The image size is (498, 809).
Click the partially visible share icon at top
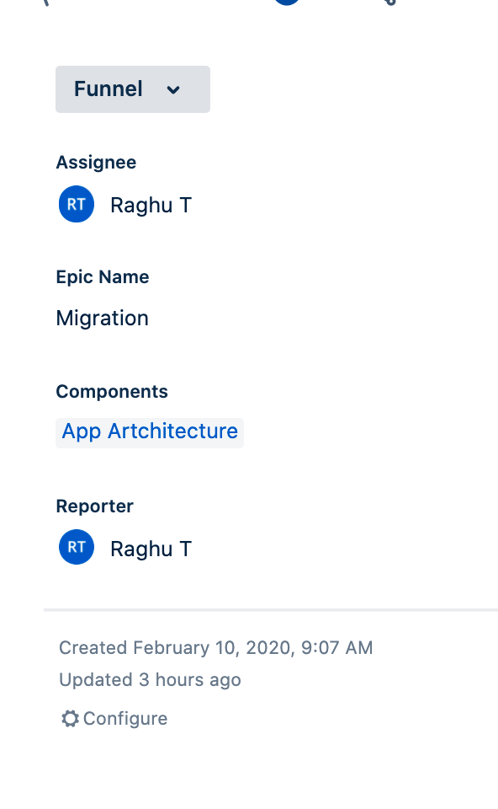pyautogui.click(x=391, y=3)
